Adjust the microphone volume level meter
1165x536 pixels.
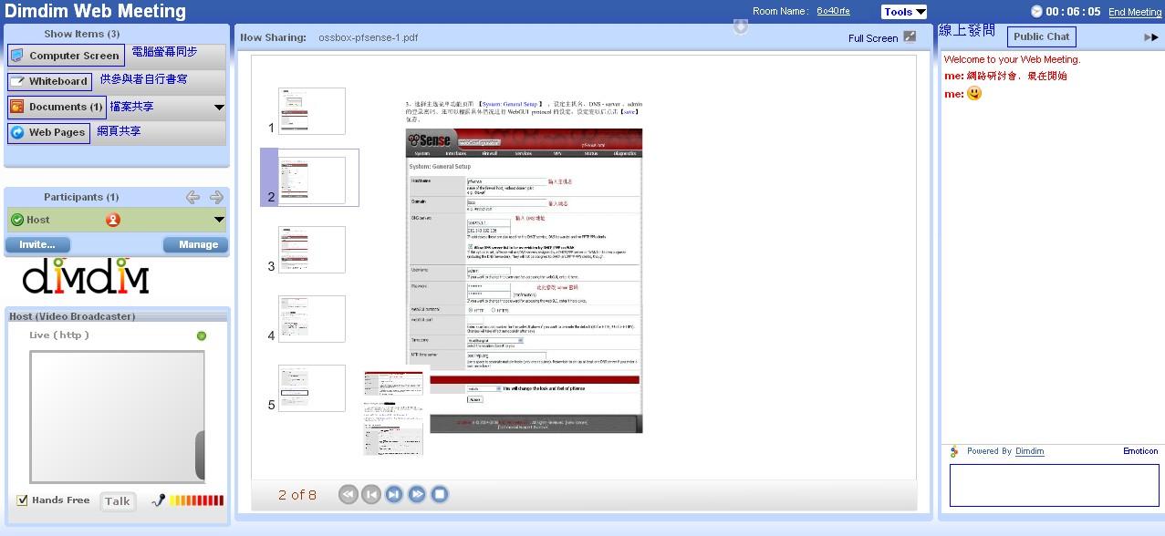point(196,500)
